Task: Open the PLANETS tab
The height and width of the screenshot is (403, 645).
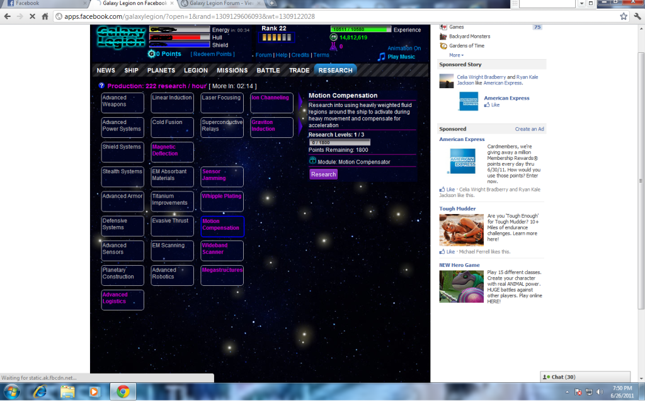Action: pyautogui.click(x=161, y=71)
